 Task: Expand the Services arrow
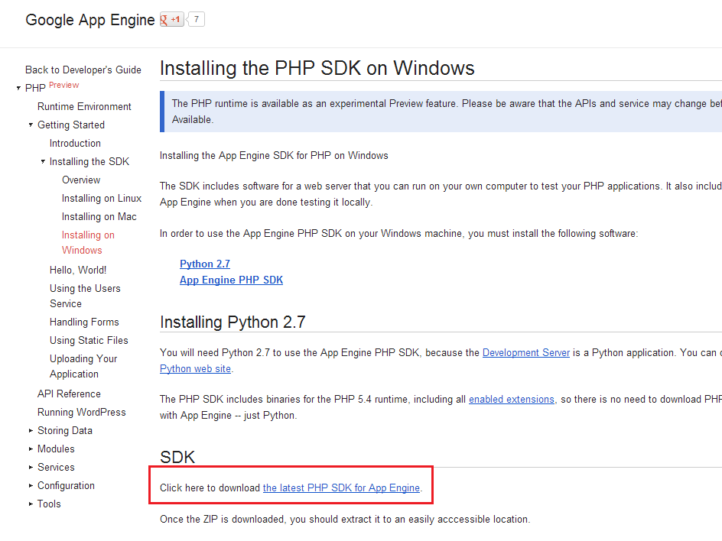[x=31, y=468]
